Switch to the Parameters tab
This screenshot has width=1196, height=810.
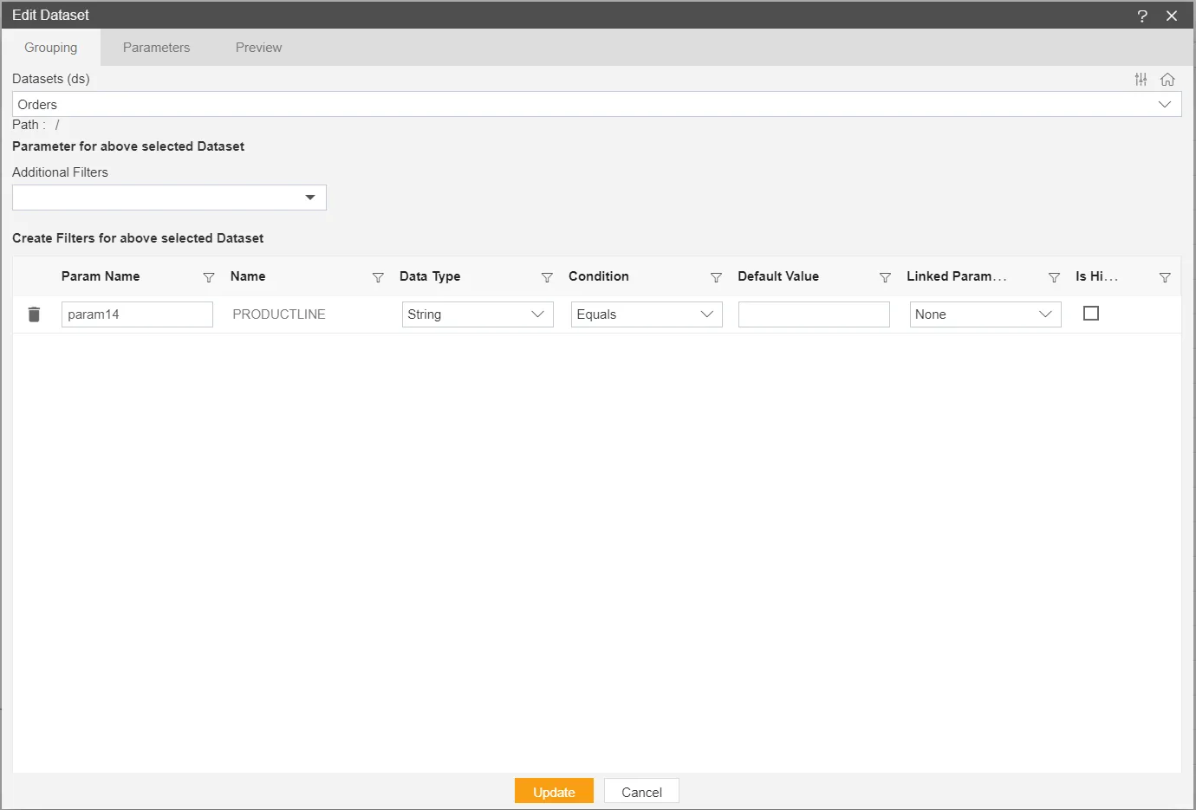tap(156, 48)
